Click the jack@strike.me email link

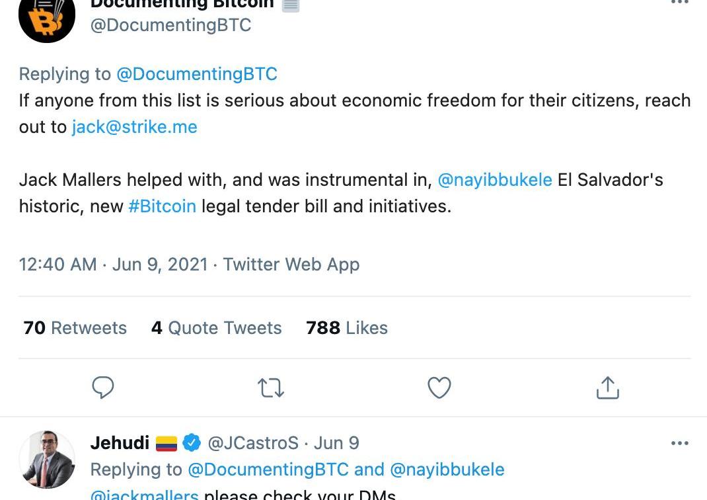point(135,126)
